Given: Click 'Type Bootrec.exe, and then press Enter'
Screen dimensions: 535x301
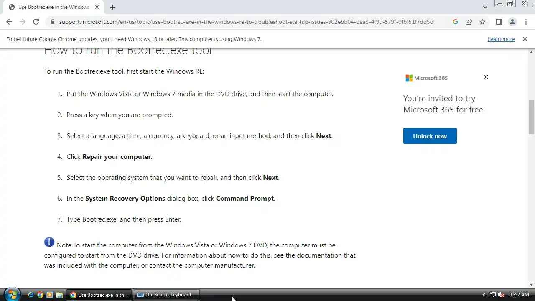Looking at the screenshot, I should click(x=124, y=219).
